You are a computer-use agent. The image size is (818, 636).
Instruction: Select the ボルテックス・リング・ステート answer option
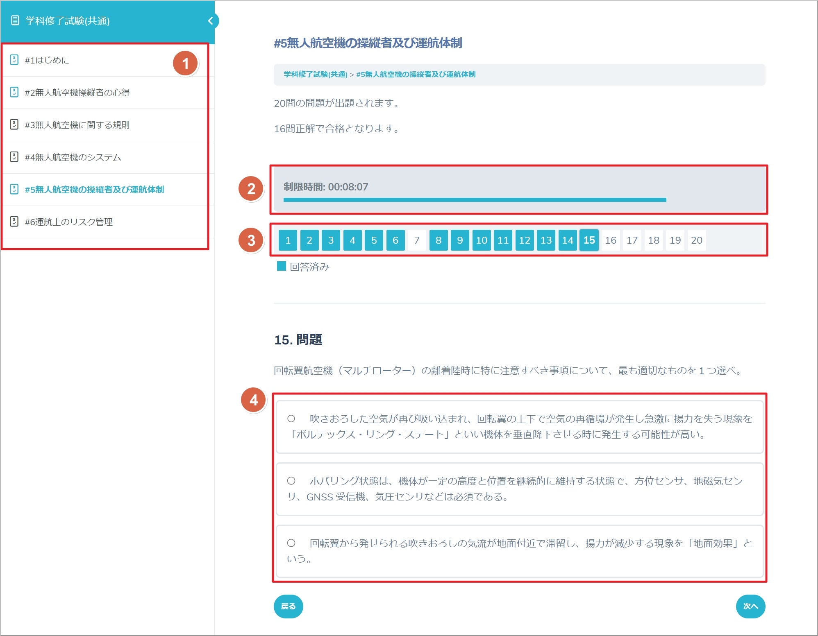coord(291,419)
